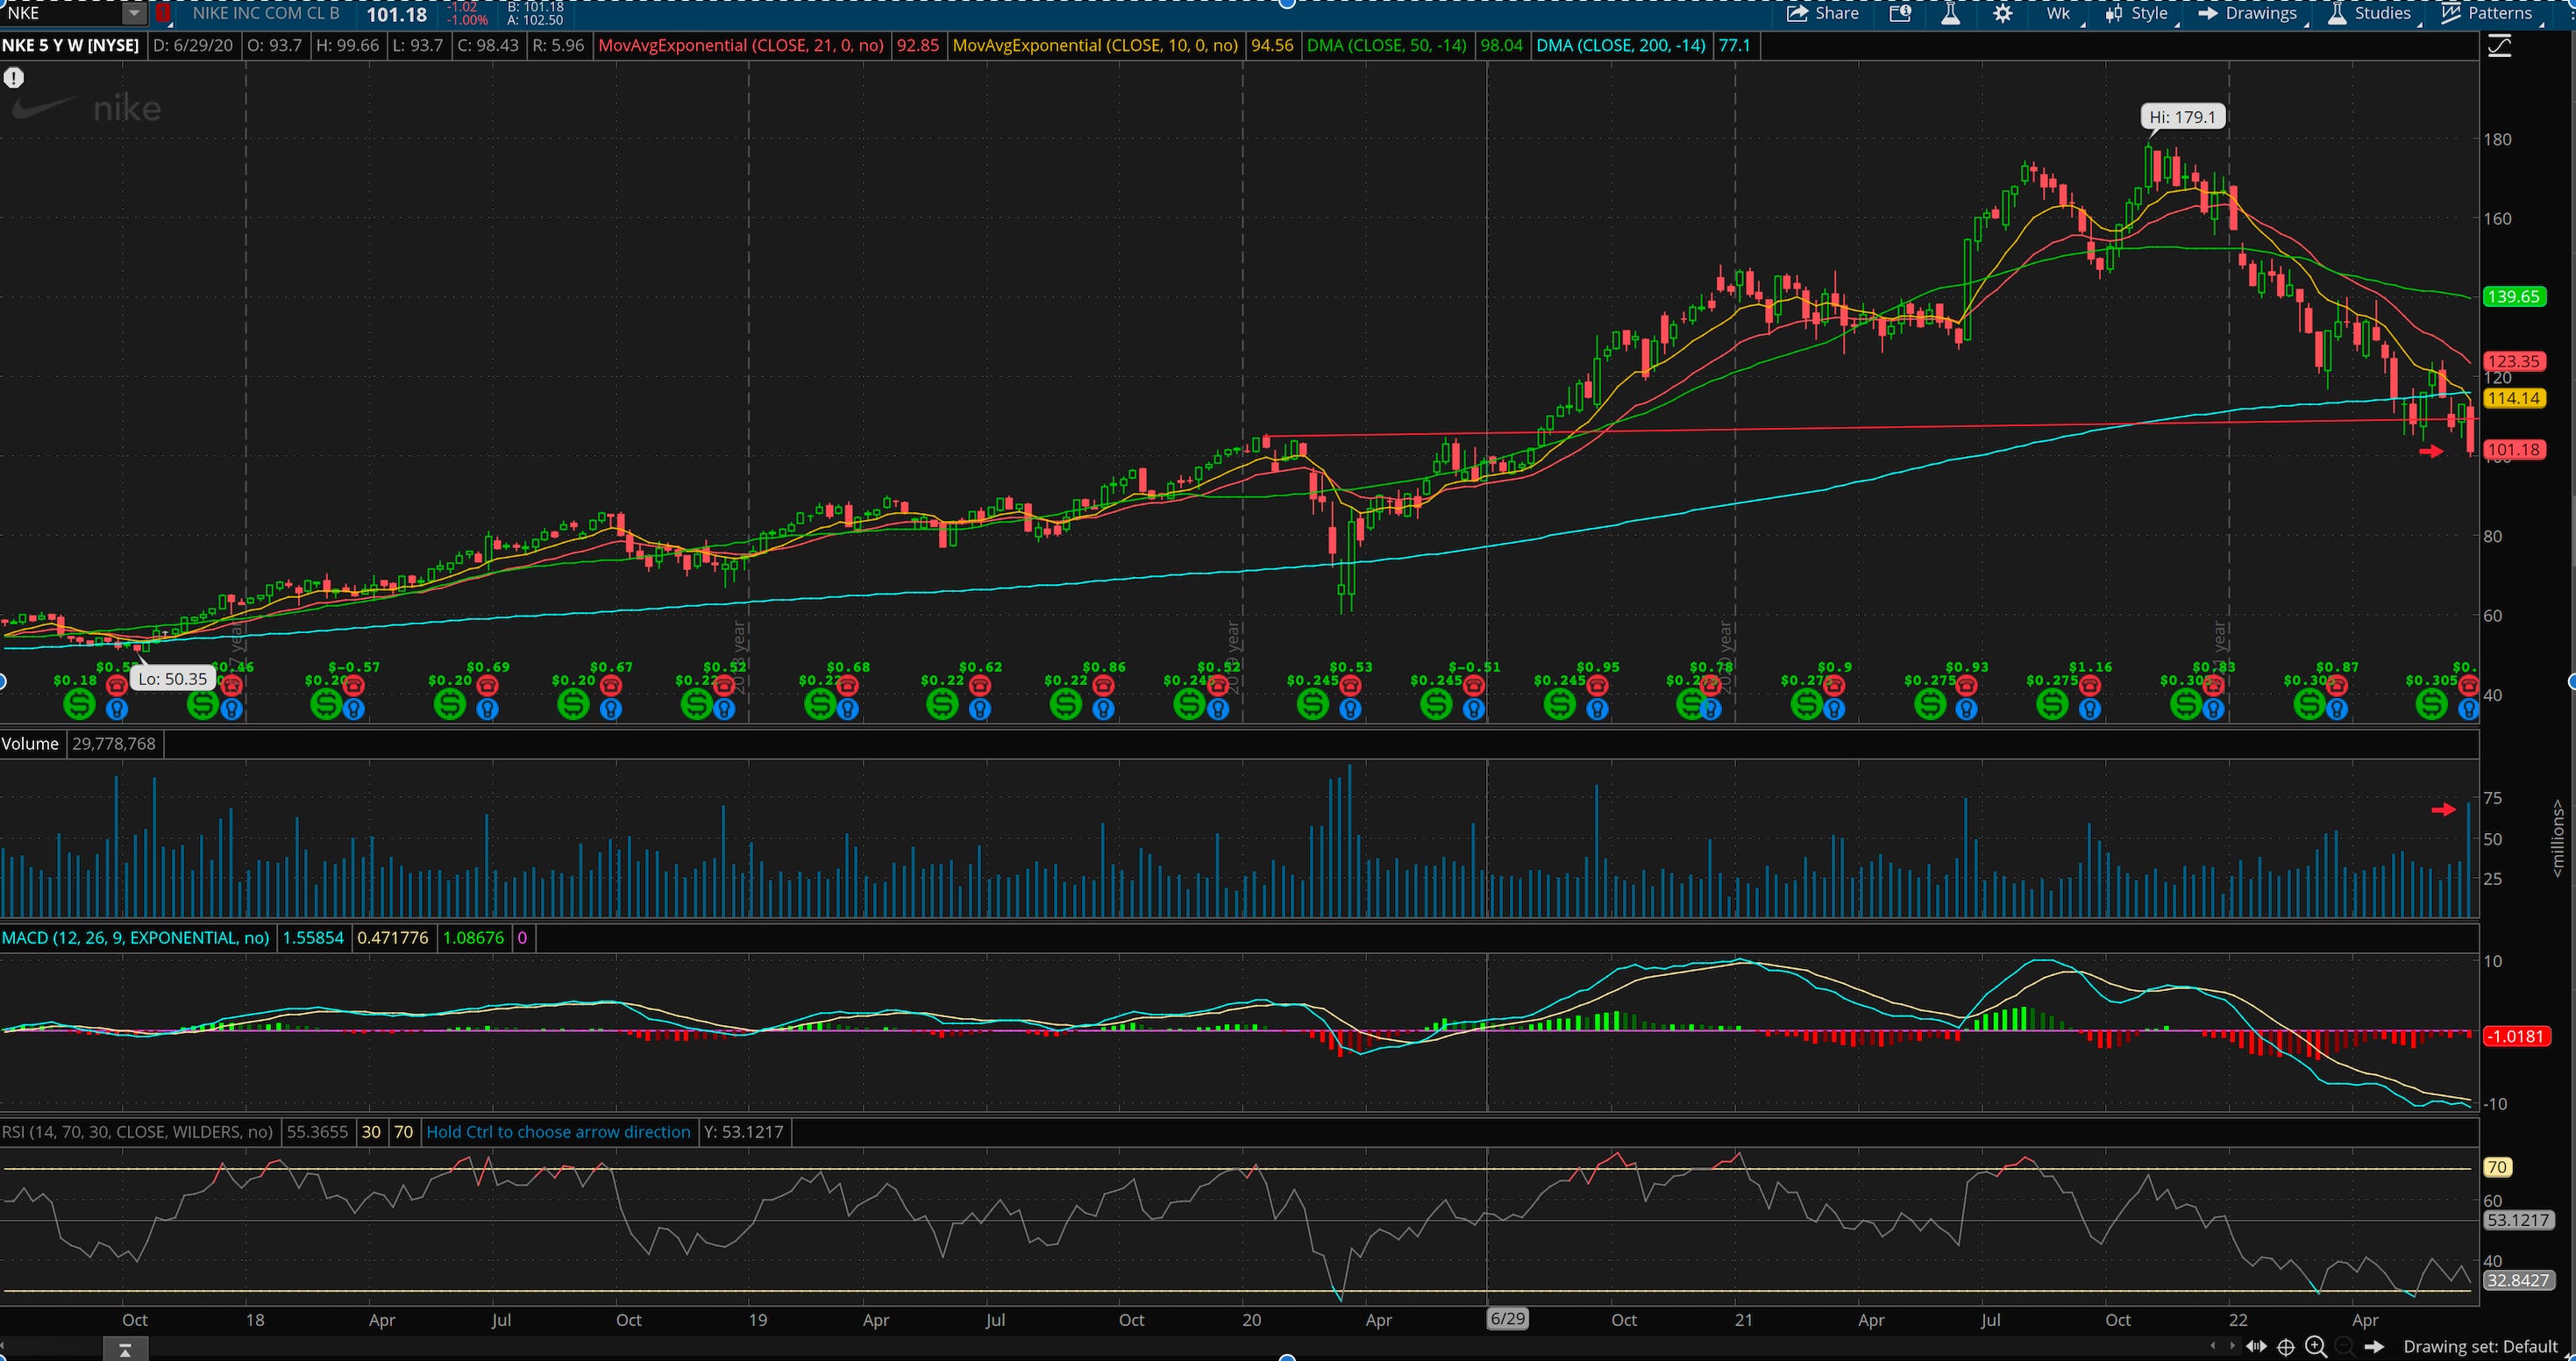Image resolution: width=2576 pixels, height=1361 pixels.
Task: Click the zoom in magnifier icon
Action: 2315,1346
